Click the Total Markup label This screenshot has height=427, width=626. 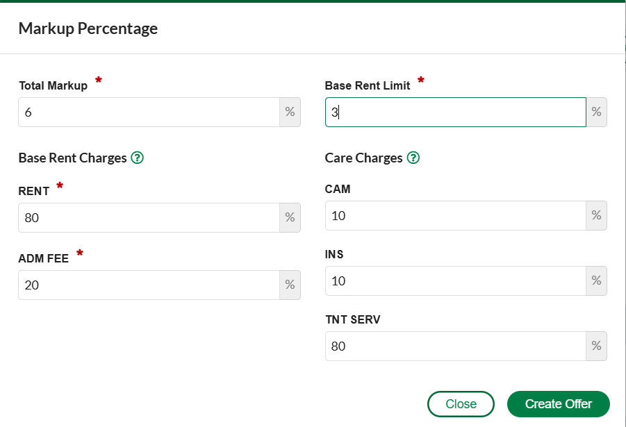pos(53,85)
